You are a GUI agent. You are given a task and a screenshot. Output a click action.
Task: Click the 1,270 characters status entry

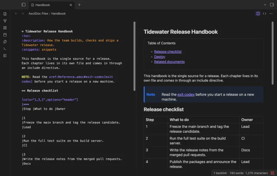click(x=257, y=173)
